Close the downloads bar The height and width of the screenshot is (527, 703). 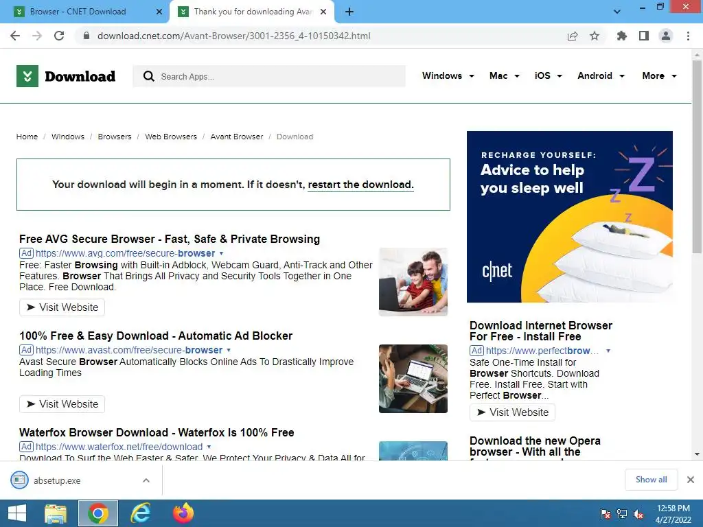[x=691, y=480]
